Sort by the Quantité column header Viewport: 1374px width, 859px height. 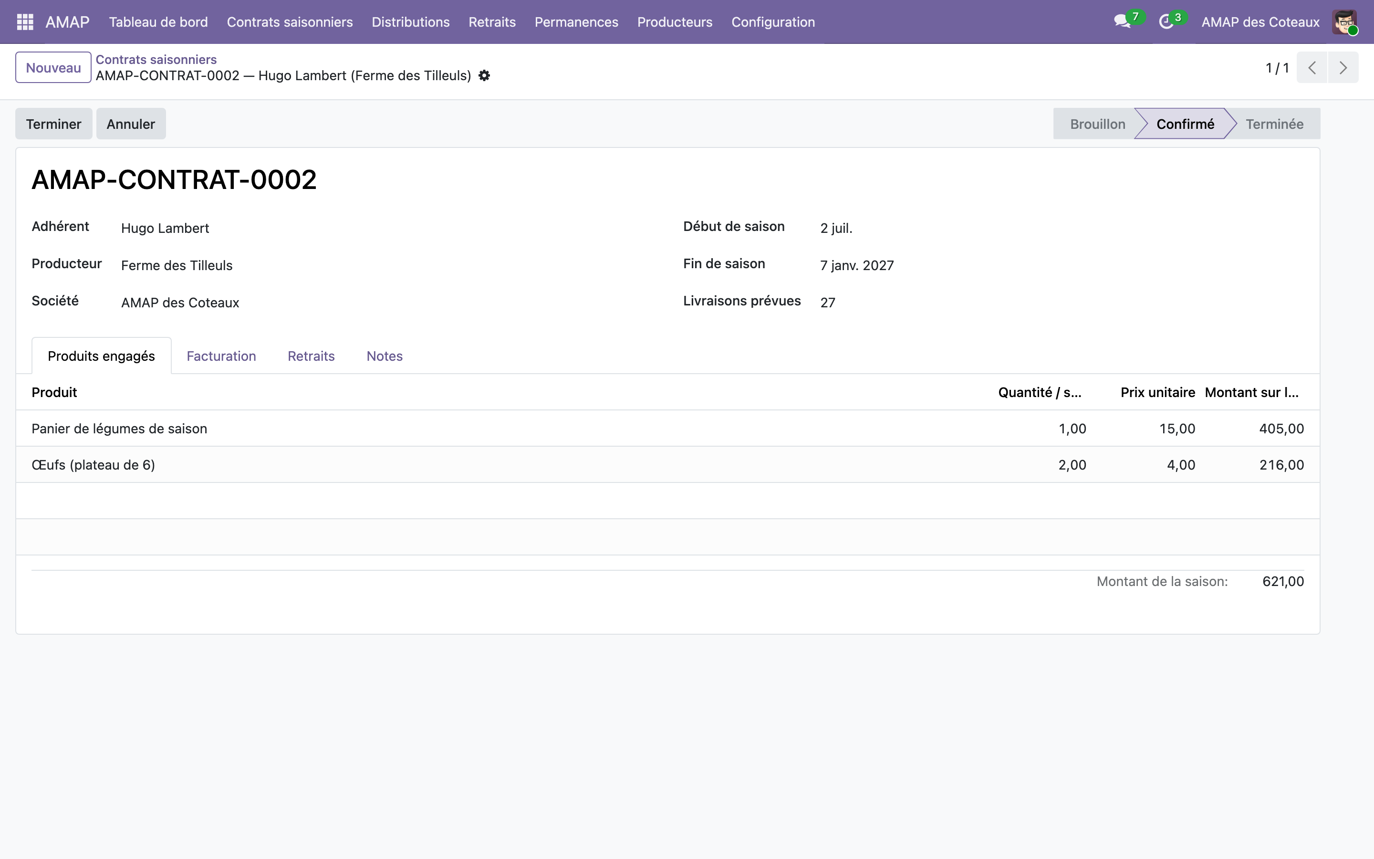(1040, 392)
